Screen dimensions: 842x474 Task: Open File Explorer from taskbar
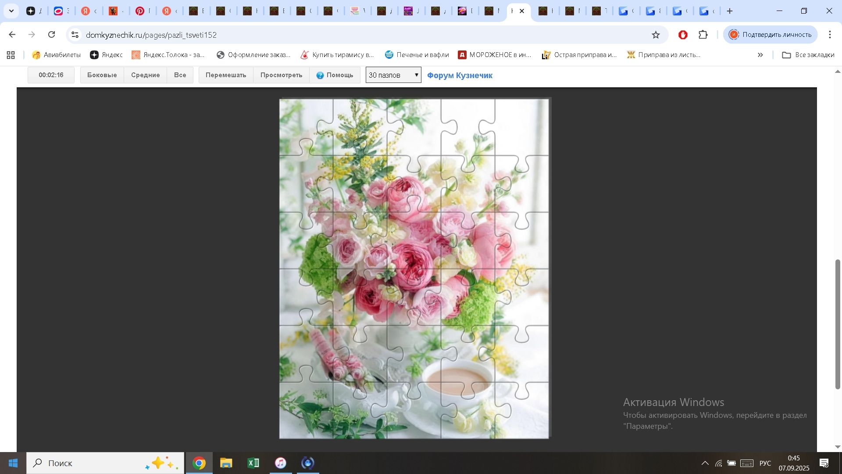[x=226, y=463]
